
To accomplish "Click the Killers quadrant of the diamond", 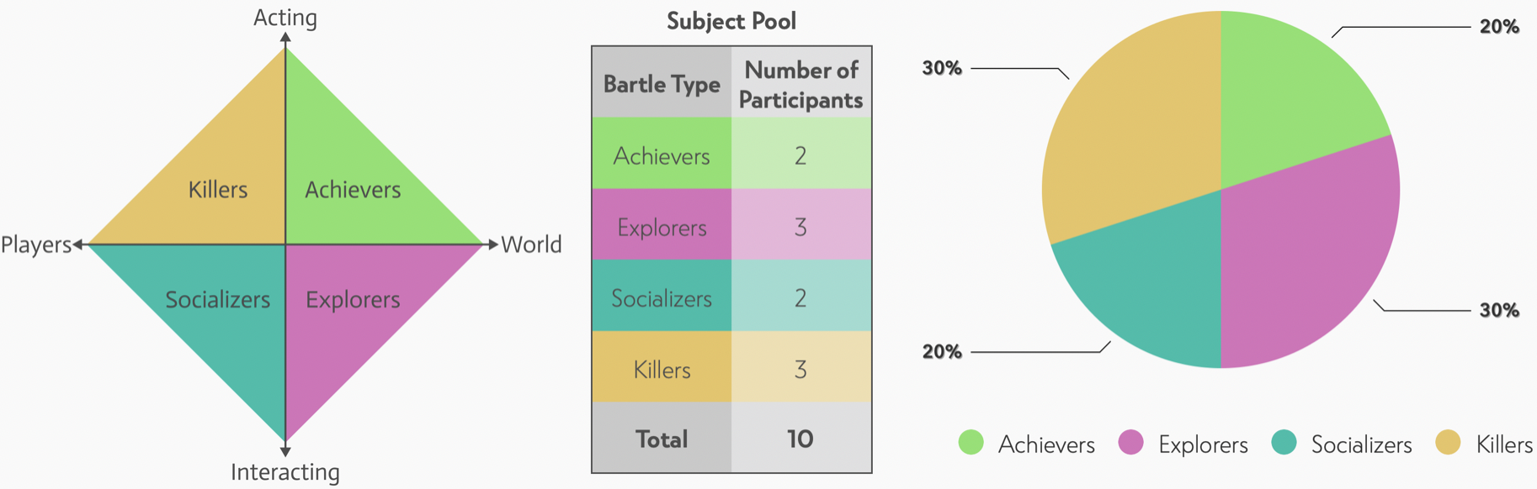I will [218, 190].
